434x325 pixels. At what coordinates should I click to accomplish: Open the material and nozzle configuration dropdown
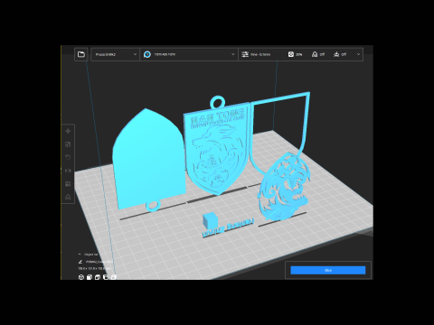click(189, 54)
